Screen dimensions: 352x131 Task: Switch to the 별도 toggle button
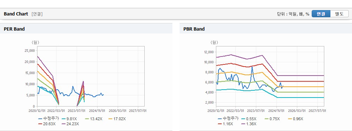coord(339,14)
